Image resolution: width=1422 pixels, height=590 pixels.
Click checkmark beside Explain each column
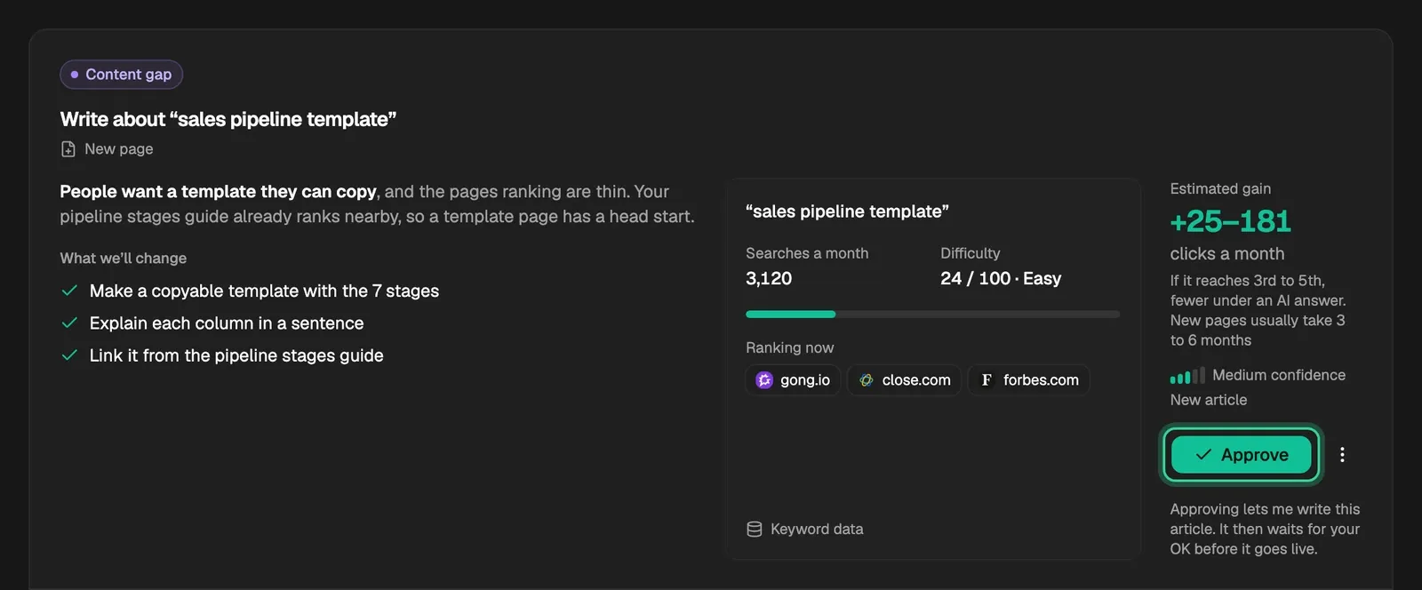pos(69,323)
